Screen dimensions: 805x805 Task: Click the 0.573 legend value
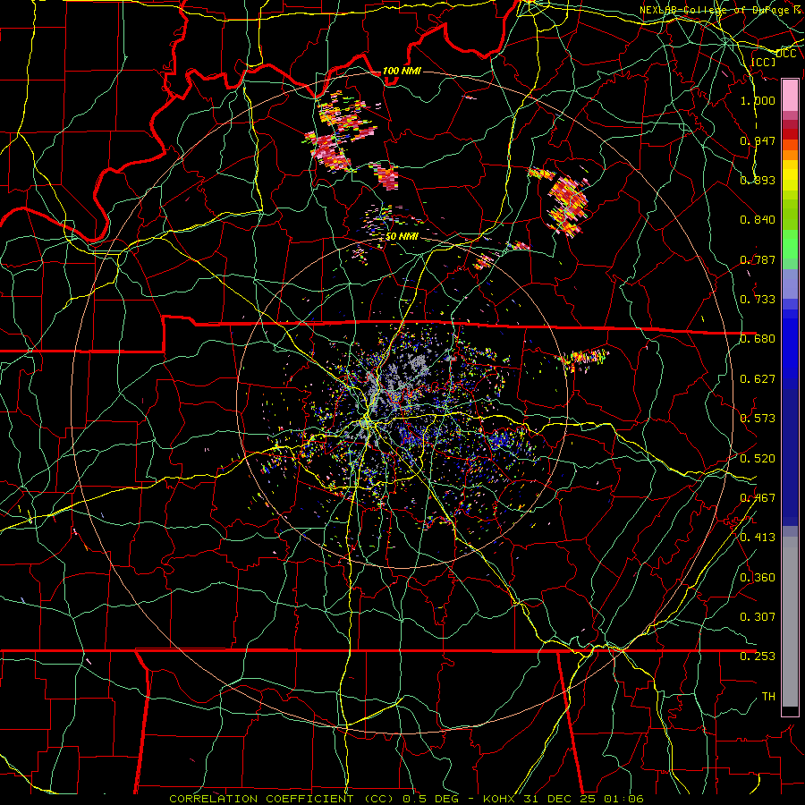pos(758,419)
